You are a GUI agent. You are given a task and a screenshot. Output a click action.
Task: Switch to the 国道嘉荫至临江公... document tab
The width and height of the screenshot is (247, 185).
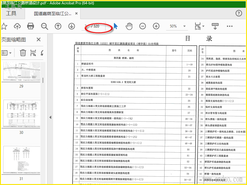[52, 14]
